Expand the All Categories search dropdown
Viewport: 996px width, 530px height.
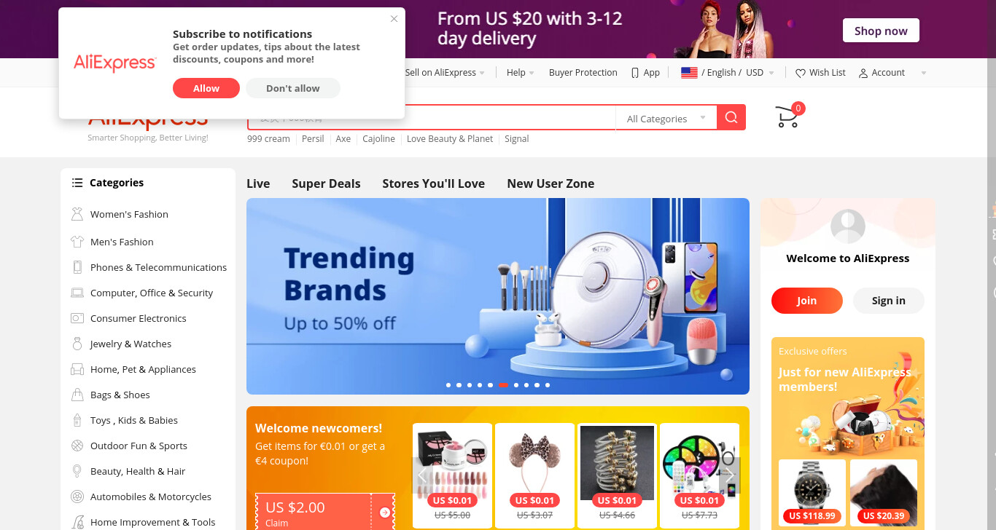[666, 118]
